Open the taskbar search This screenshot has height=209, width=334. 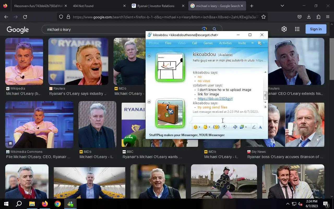coord(19,204)
